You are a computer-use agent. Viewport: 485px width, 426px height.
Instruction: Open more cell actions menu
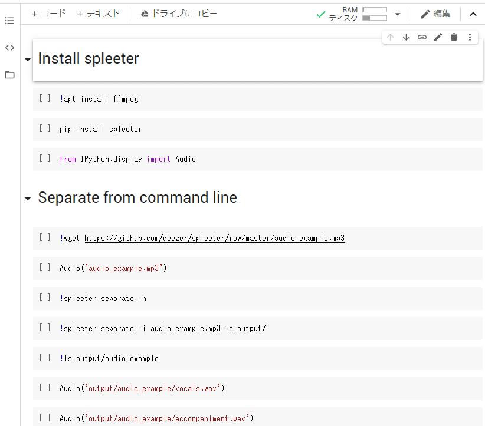coord(470,37)
